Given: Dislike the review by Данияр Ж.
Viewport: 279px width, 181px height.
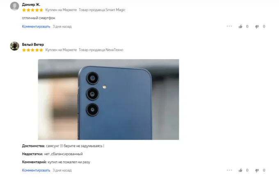Looking at the screenshot, I should pyautogui.click(x=257, y=27).
